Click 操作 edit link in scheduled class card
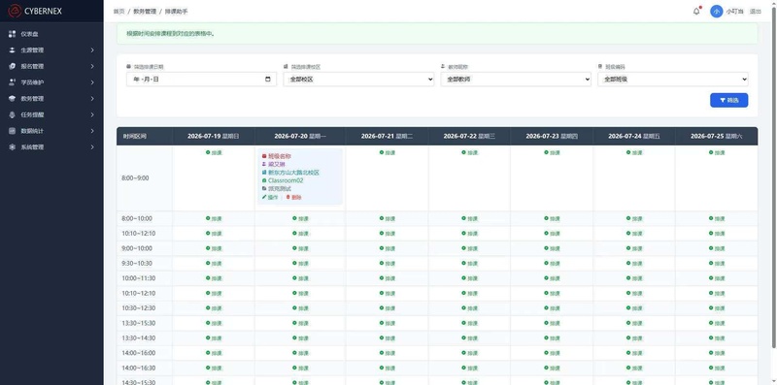The height and width of the screenshot is (385, 777). click(270, 197)
